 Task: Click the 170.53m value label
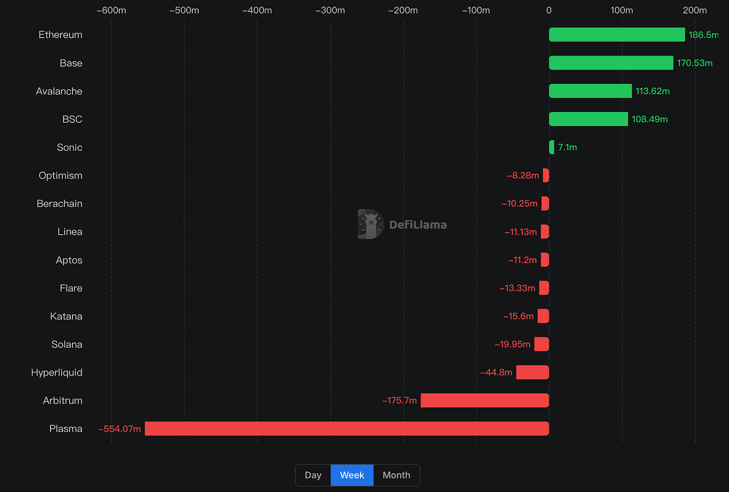click(695, 63)
